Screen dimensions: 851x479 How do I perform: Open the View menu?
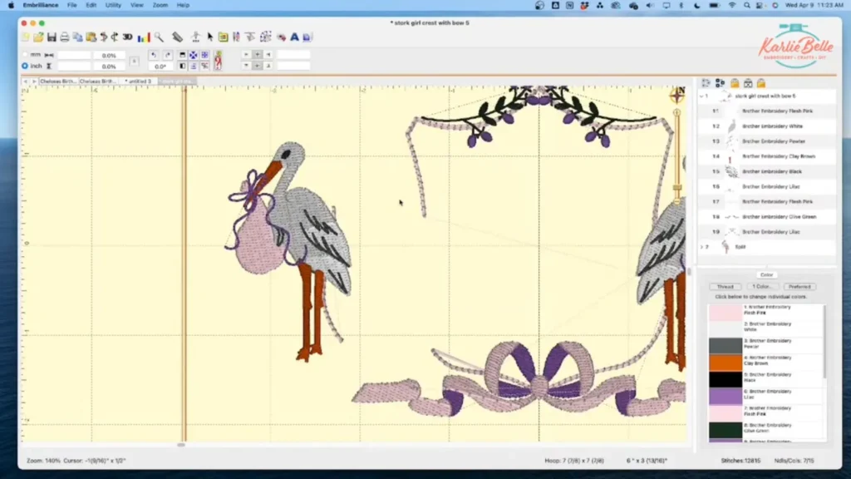[x=137, y=6]
